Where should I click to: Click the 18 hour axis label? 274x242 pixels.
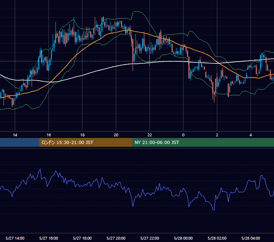82,135
